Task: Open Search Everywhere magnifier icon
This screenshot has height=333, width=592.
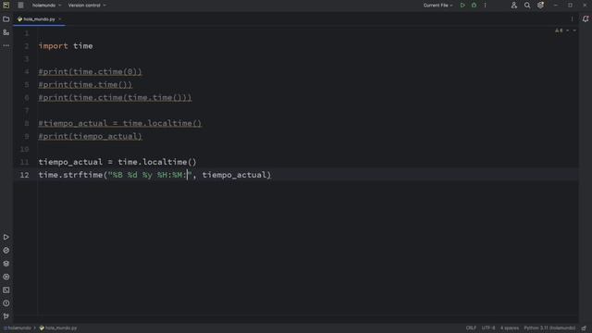Action: point(527,6)
